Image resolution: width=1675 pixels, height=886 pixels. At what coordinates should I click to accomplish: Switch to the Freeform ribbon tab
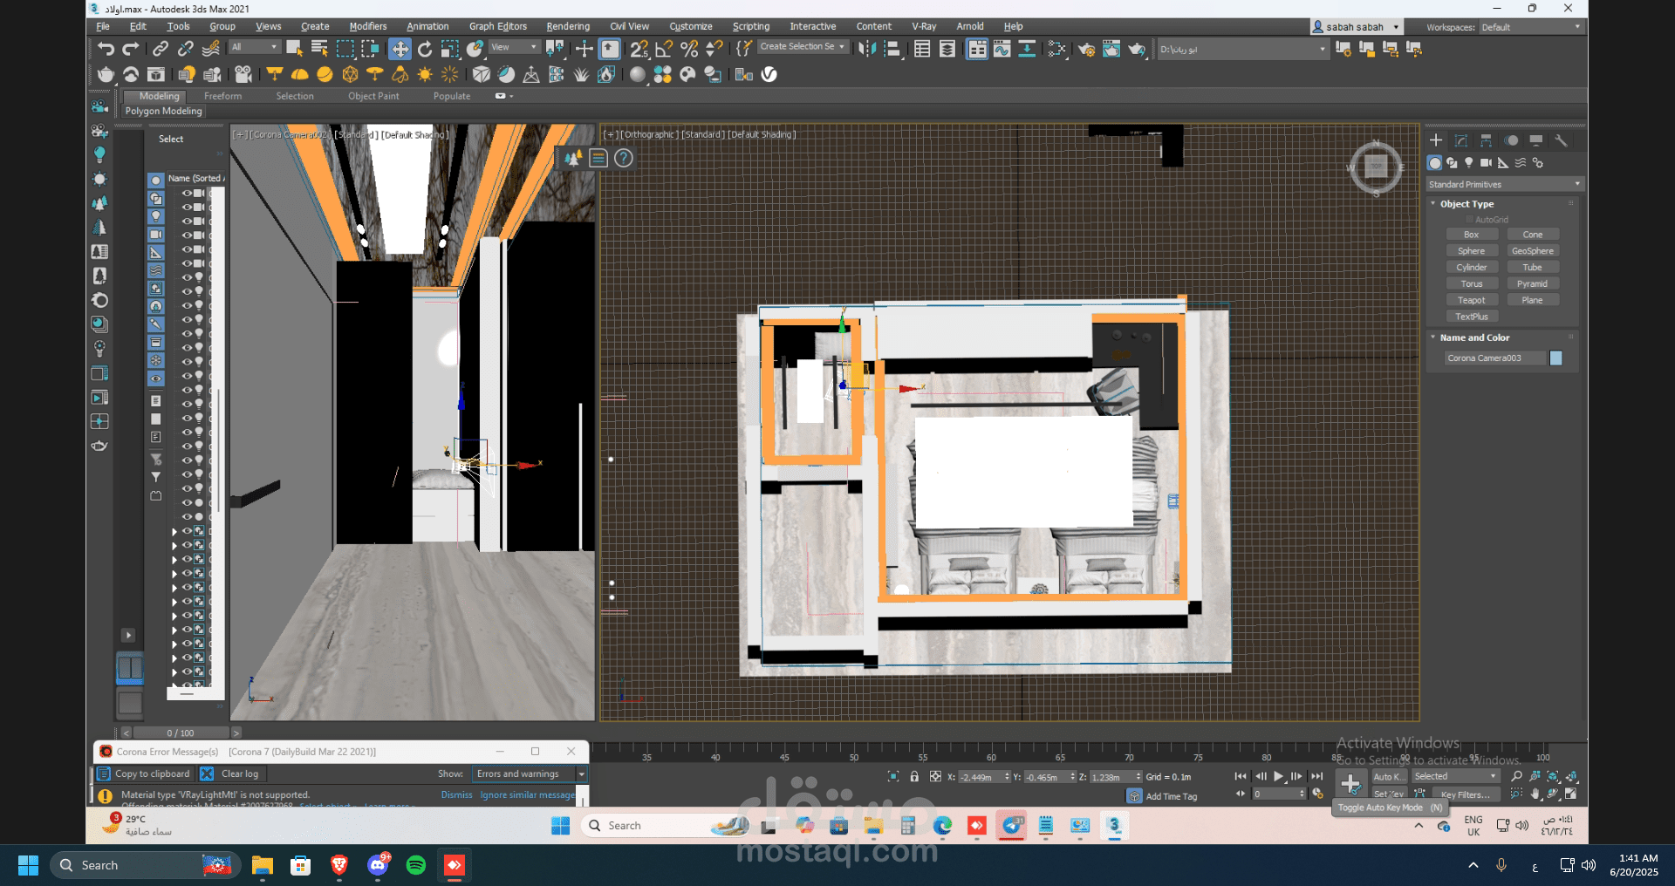click(x=223, y=96)
